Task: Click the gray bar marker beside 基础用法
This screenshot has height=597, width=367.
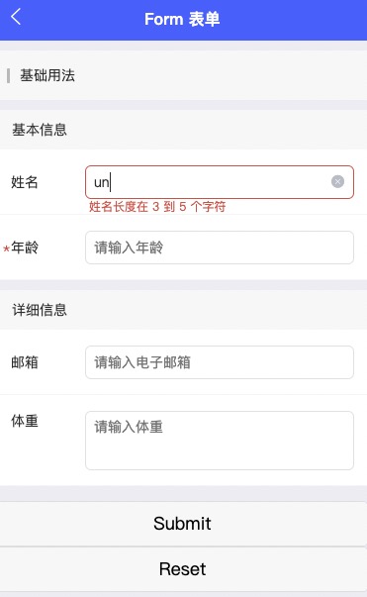Action: (8, 75)
